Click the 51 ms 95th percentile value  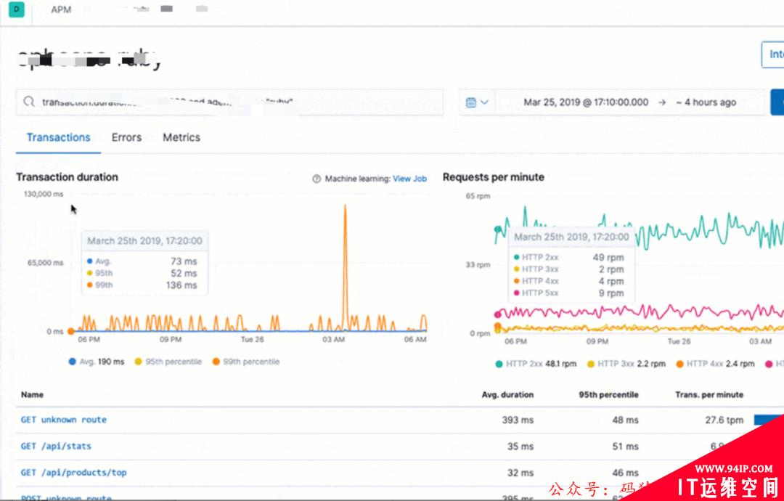(626, 447)
